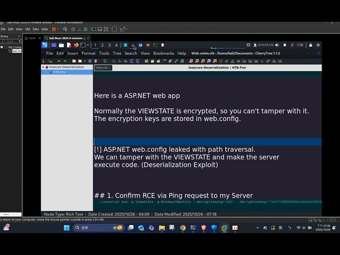Image resolution: width=340 pixels, height=255 pixels.
Task: Open CherryTree File menu
Action: [x=49, y=53]
